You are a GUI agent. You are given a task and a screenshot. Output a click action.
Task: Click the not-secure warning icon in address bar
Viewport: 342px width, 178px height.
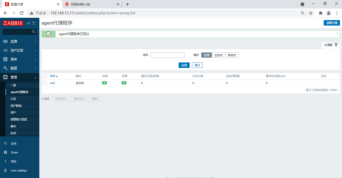(32, 13)
